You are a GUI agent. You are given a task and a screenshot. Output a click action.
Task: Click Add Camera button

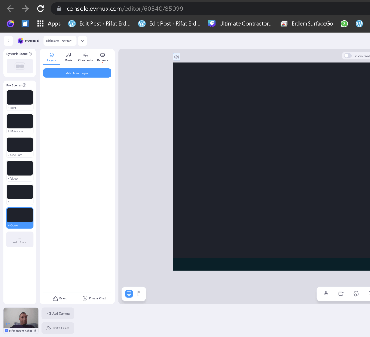tap(58, 314)
